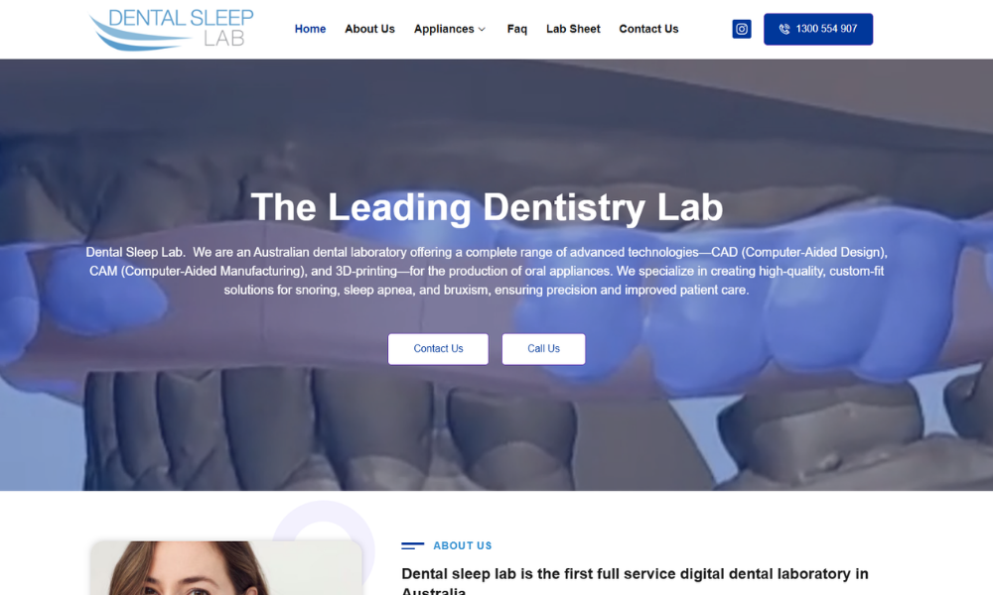993x595 pixels.
Task: Click the first full service digital laboratory heading
Action: (635, 580)
